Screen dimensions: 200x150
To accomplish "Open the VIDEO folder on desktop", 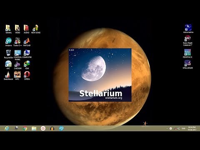I will 17,29.
